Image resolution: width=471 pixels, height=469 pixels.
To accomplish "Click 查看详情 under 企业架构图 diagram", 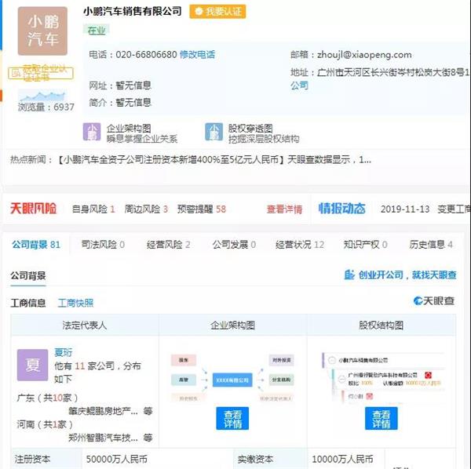I will click(232, 418).
